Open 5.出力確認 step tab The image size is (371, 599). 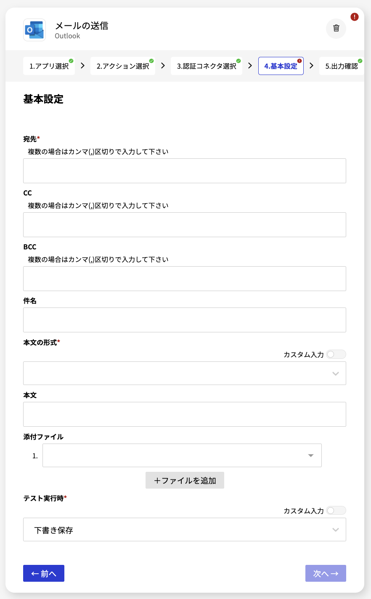342,66
